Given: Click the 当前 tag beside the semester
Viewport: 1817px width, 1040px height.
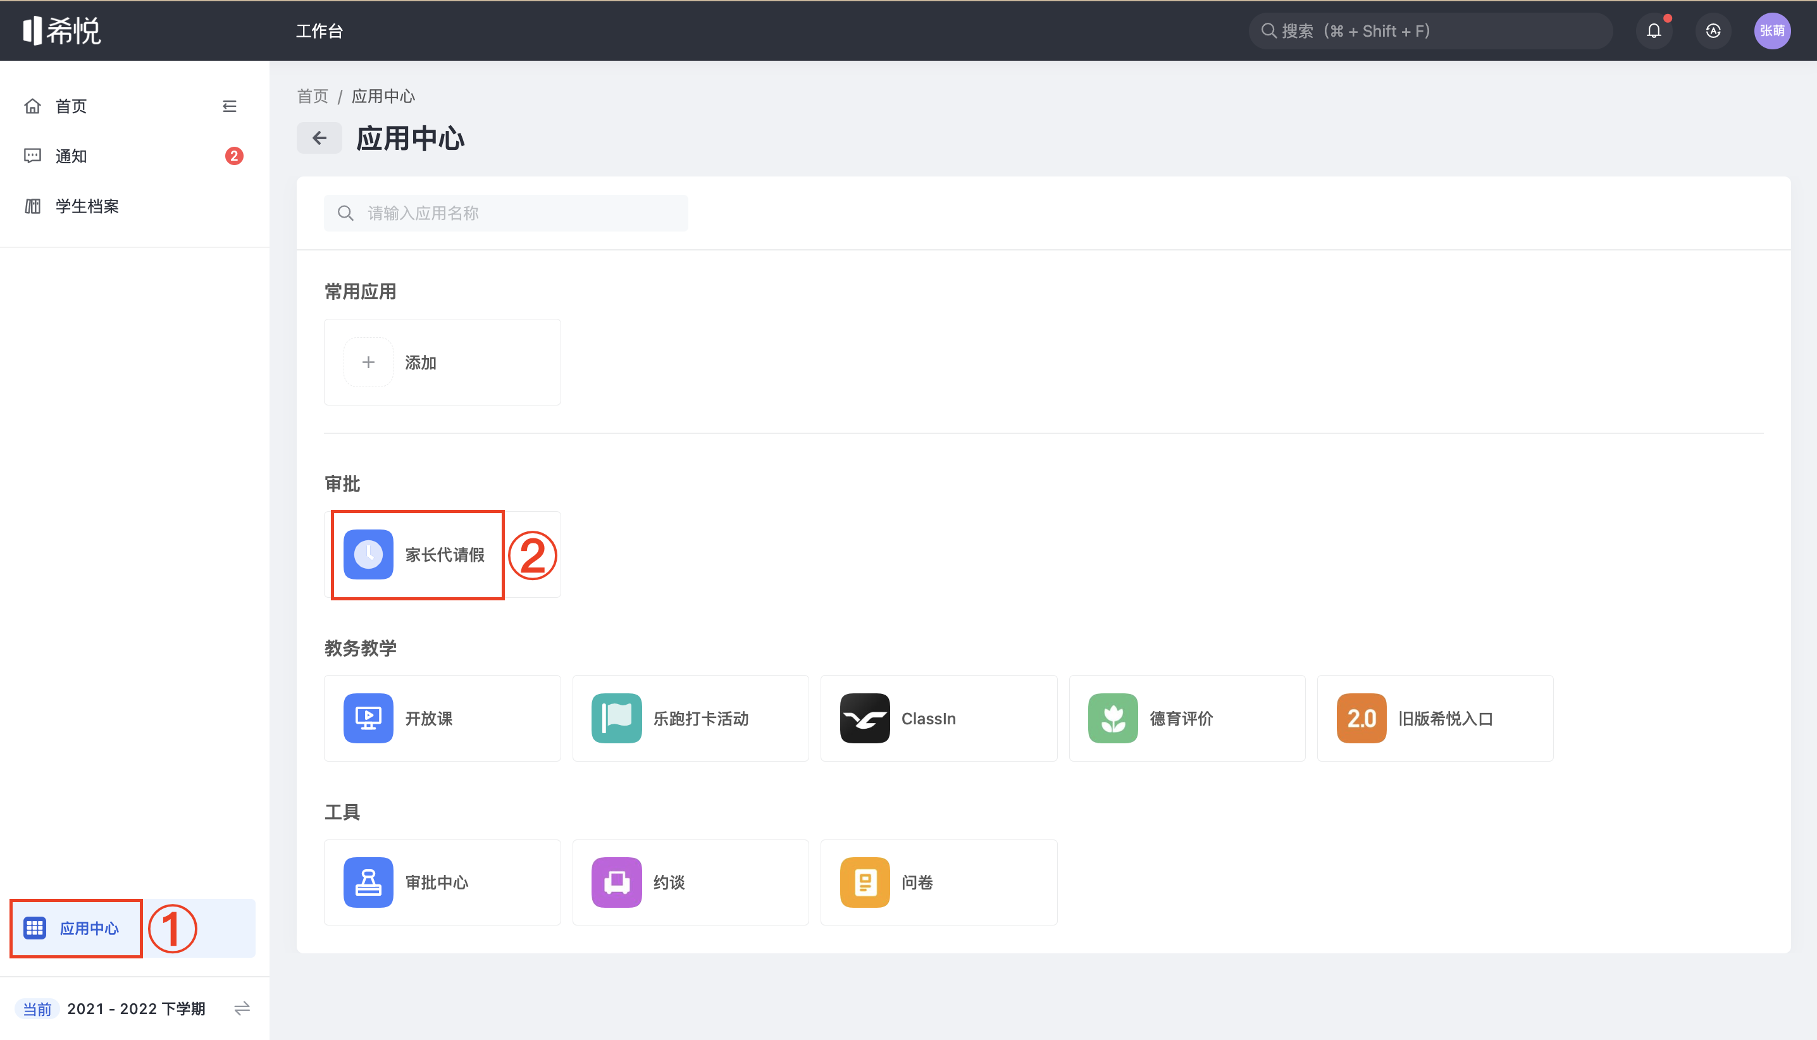Looking at the screenshot, I should coord(37,1008).
